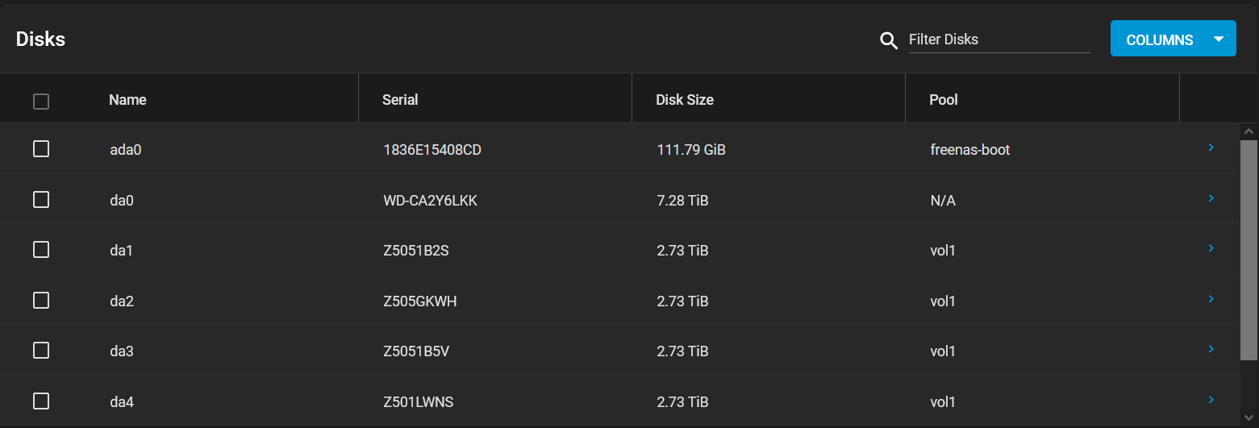The image size is (1259, 428).
Task: Click the Pool column header
Action: (x=944, y=100)
